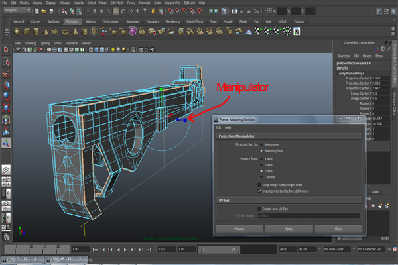This screenshot has height=265, width=398.
Task: Open the Polygons menu set dropdown
Action: click(x=17, y=10)
